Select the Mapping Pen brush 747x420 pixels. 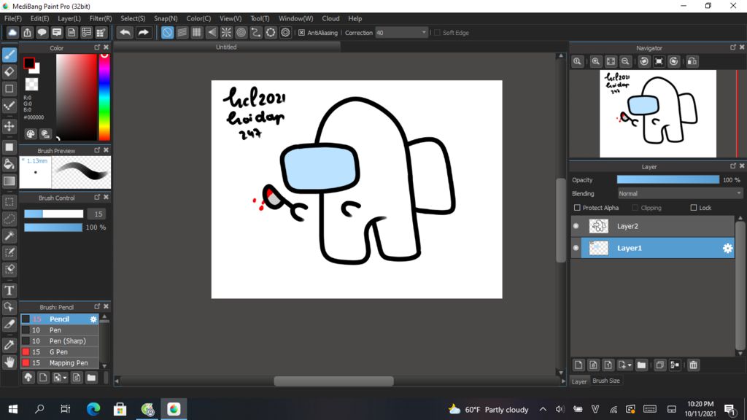pyautogui.click(x=60, y=363)
